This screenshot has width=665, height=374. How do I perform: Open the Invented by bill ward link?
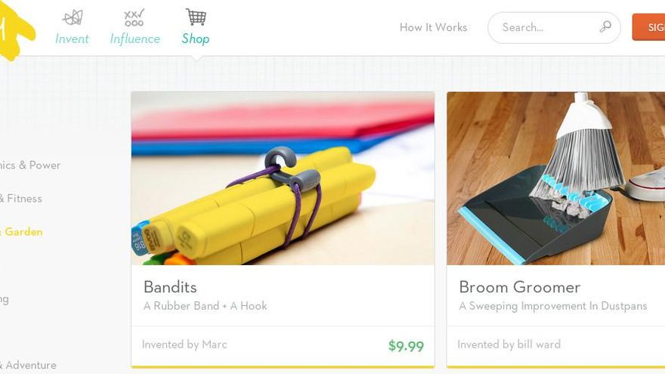[509, 345]
